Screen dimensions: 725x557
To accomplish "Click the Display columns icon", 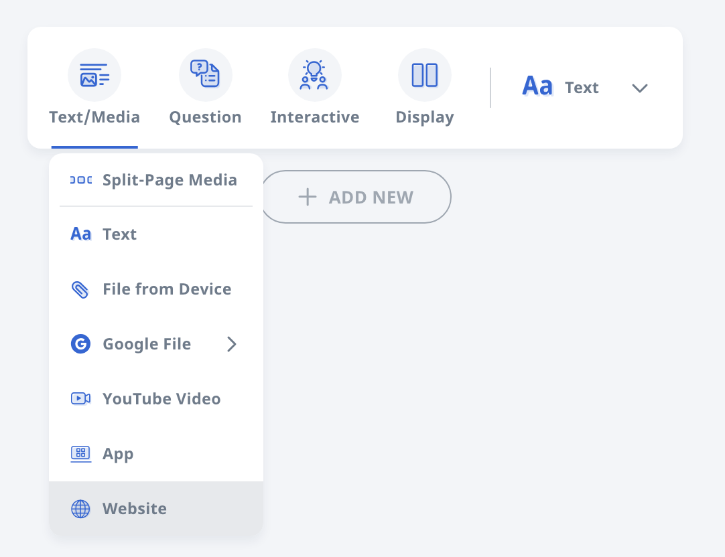I will tap(424, 75).
